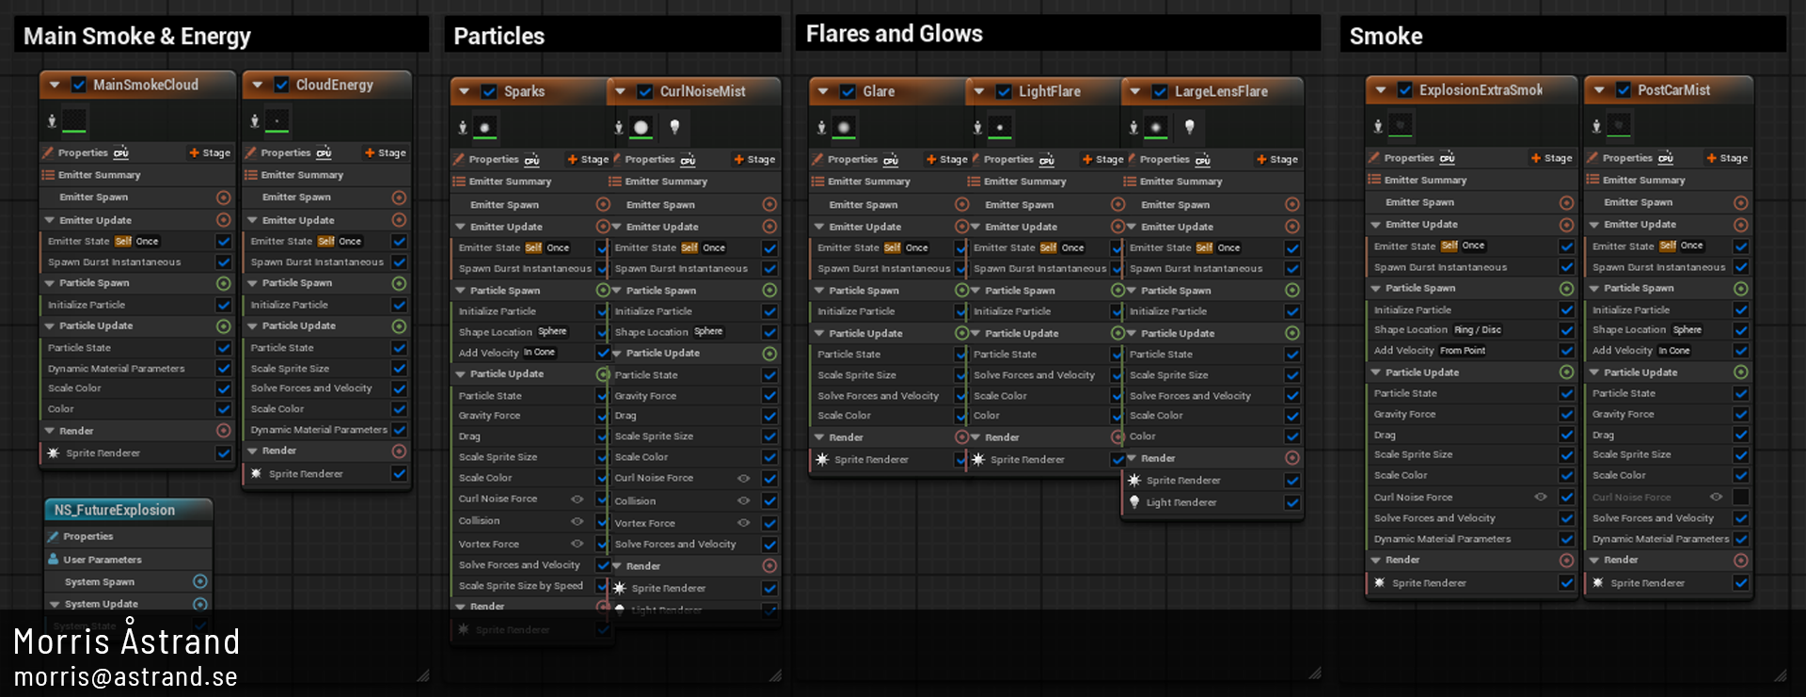Toggle the Glare emitter enabled checkbox

(x=848, y=91)
